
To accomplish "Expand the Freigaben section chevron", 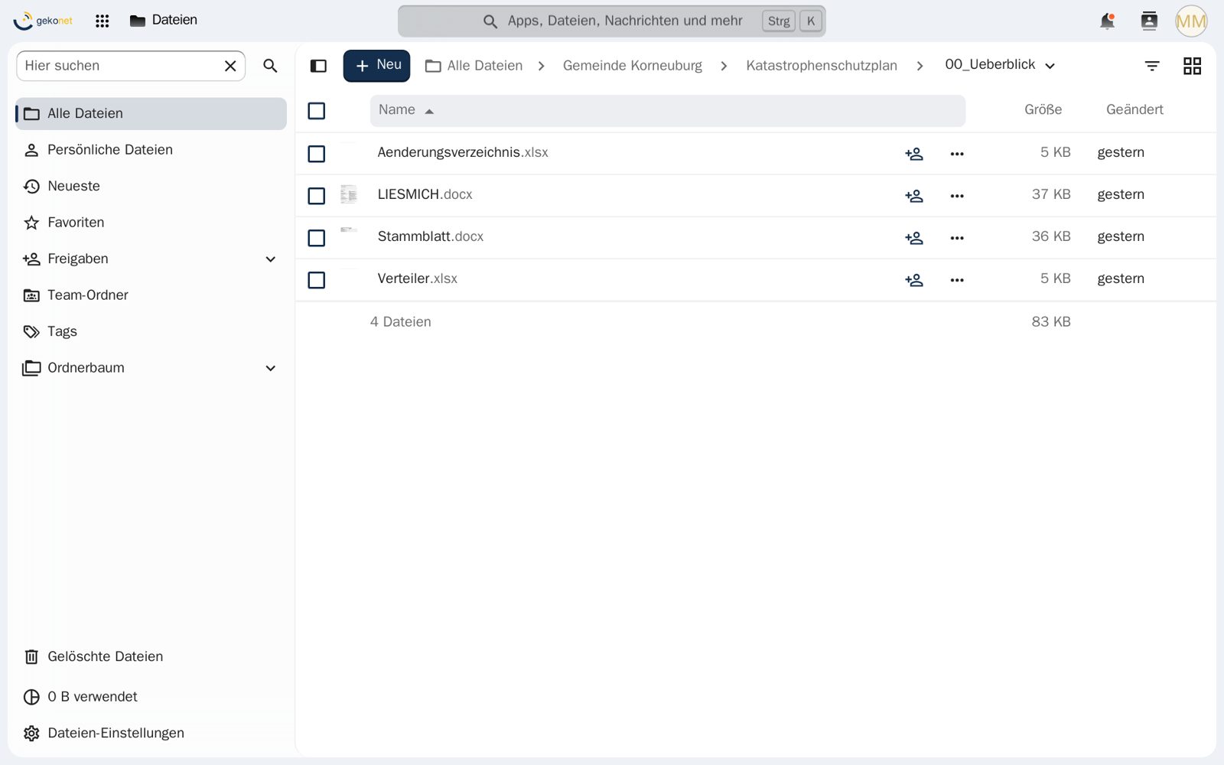I will coord(270,259).
